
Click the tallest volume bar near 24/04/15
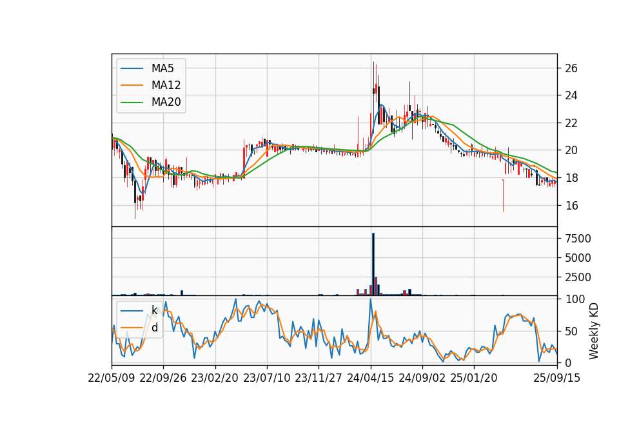(373, 264)
